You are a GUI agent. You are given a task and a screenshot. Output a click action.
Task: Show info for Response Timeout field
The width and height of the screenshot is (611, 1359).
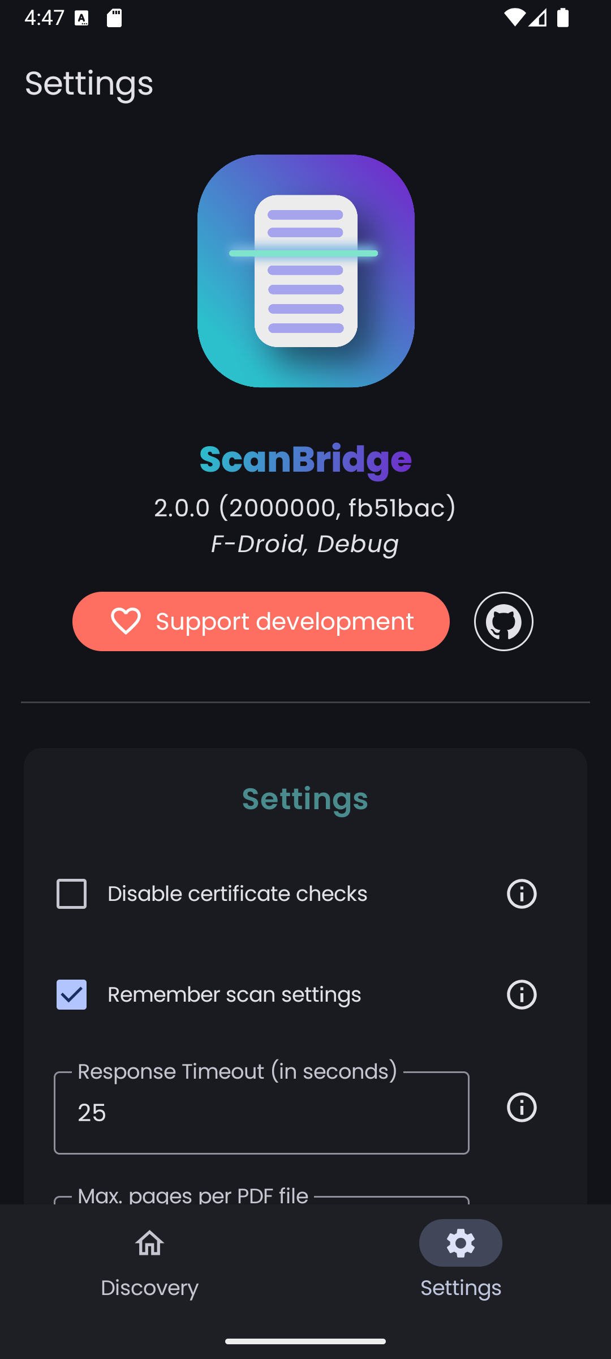pyautogui.click(x=521, y=1107)
